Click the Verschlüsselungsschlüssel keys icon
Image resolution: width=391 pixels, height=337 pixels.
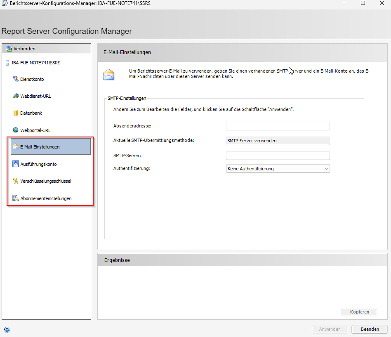pos(16,181)
